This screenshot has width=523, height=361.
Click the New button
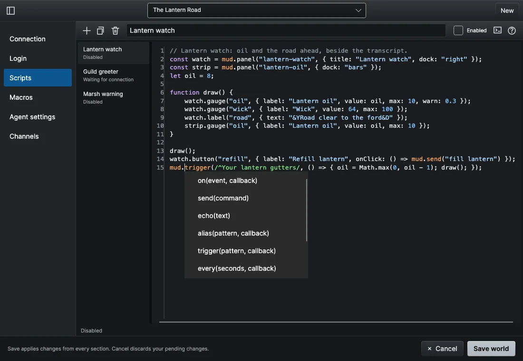click(x=507, y=10)
